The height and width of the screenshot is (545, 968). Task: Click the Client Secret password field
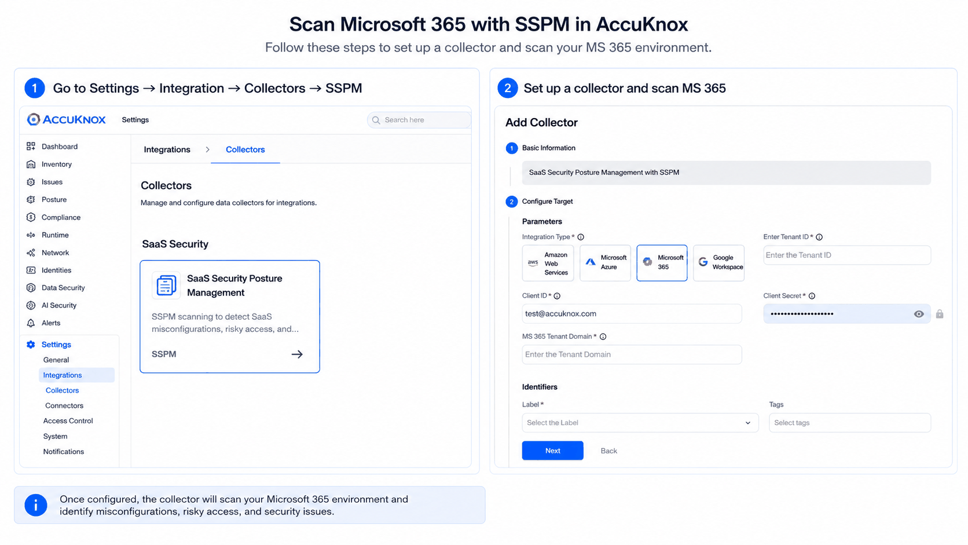847,314
